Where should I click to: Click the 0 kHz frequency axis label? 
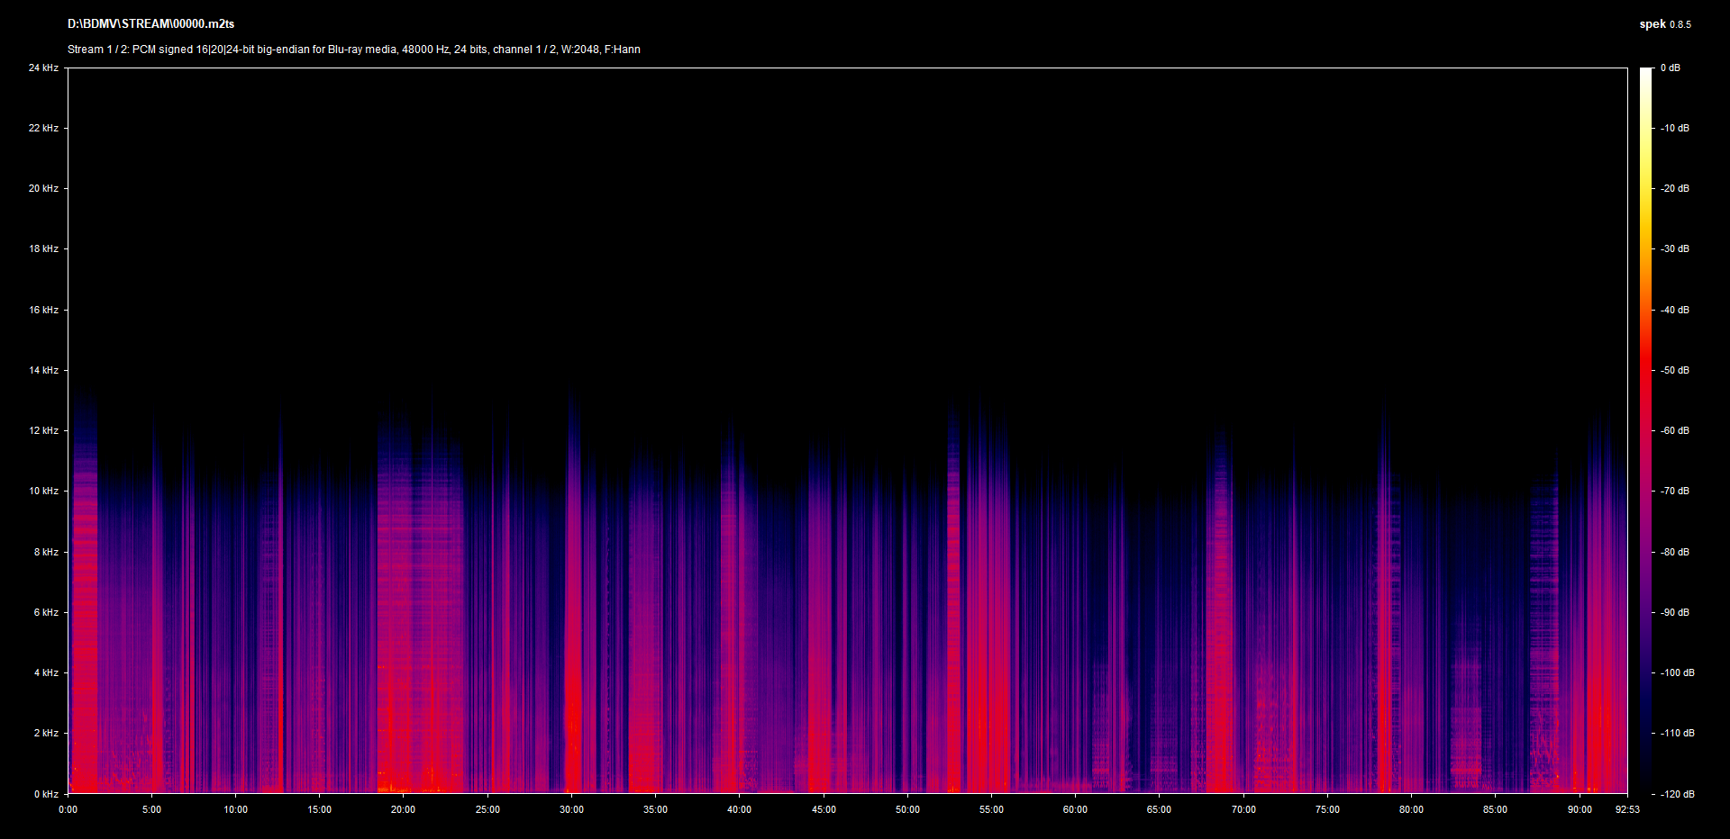point(46,794)
